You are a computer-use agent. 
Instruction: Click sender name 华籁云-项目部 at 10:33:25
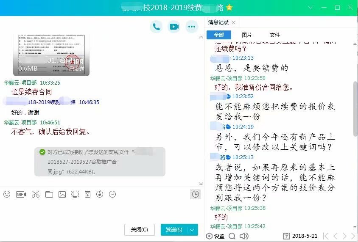(x=20, y=82)
